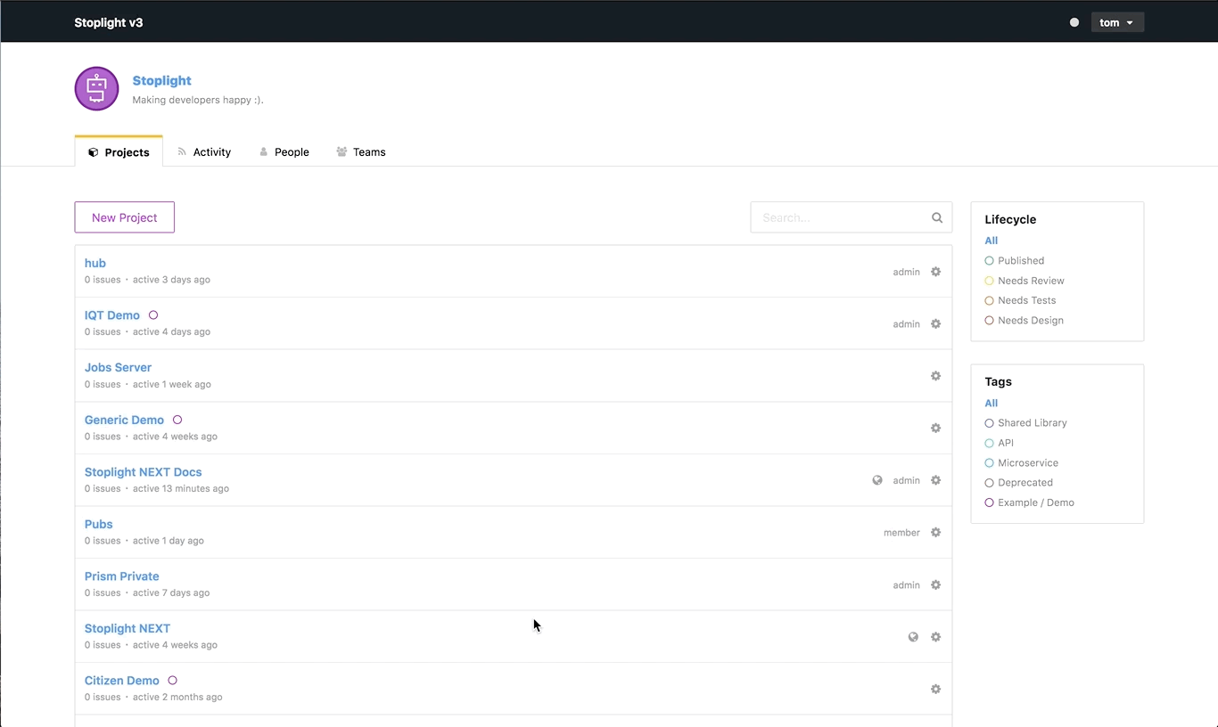
Task: Click the search magnifier icon
Action: pyautogui.click(x=937, y=217)
